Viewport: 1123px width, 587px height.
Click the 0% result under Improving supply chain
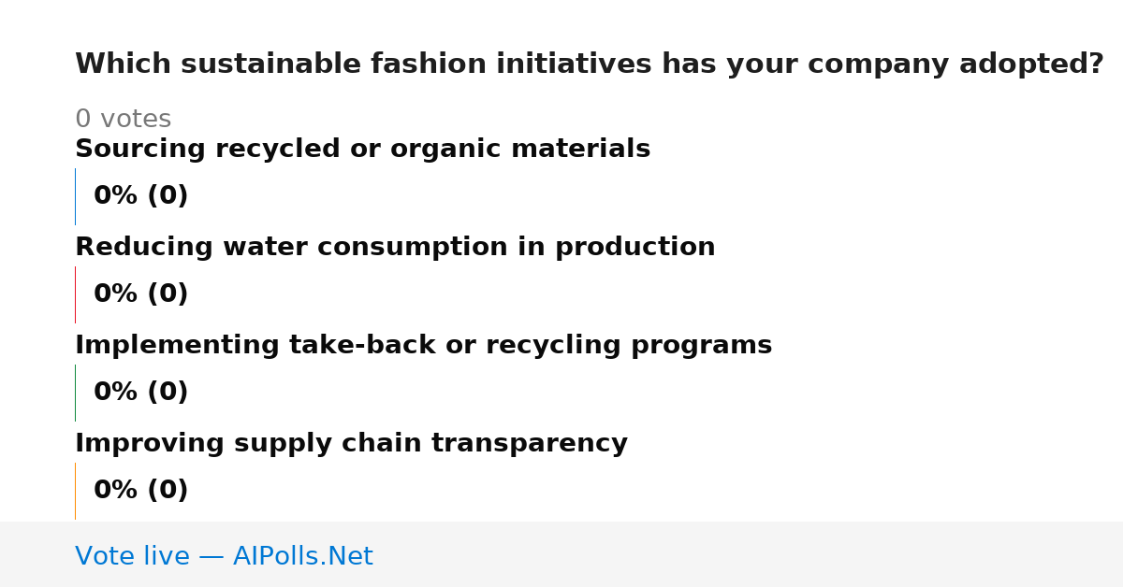(x=116, y=491)
